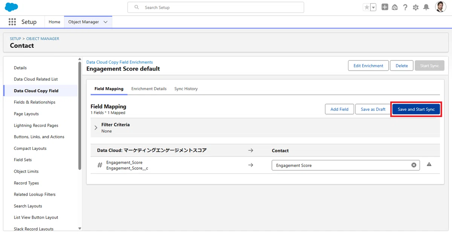Open Field Sets
Screen dimensions: 452x234
coord(23,160)
